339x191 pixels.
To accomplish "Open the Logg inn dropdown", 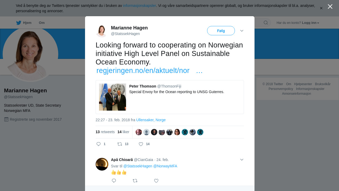I will coord(310,23).
